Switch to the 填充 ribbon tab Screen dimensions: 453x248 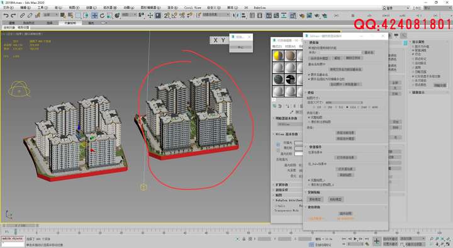coord(91,23)
